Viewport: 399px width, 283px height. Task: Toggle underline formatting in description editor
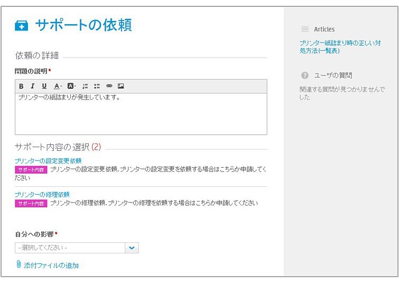(x=44, y=86)
